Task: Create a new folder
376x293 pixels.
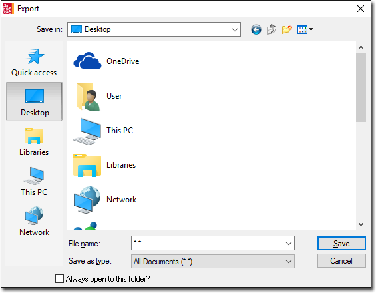Action: [287, 29]
